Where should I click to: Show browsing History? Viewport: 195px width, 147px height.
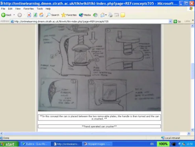coord(95,15)
